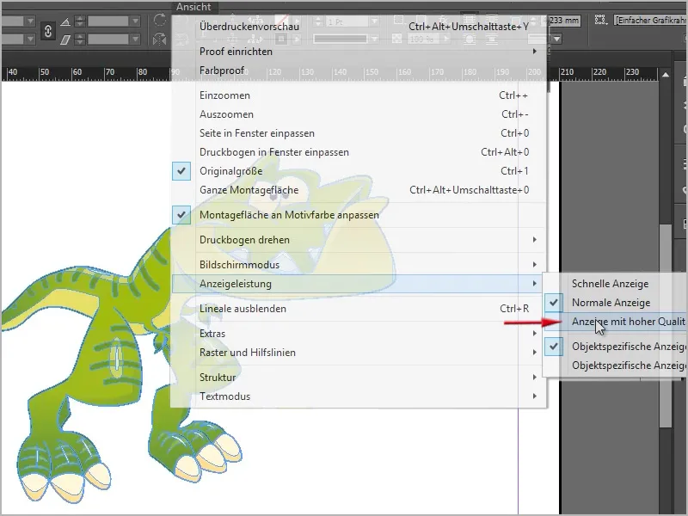This screenshot has height=516, width=688.
Task: Click the vertical scrollbar thumb
Action: click(666, 325)
